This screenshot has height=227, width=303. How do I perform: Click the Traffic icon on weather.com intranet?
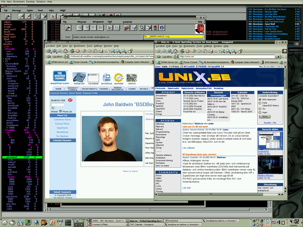point(132,78)
